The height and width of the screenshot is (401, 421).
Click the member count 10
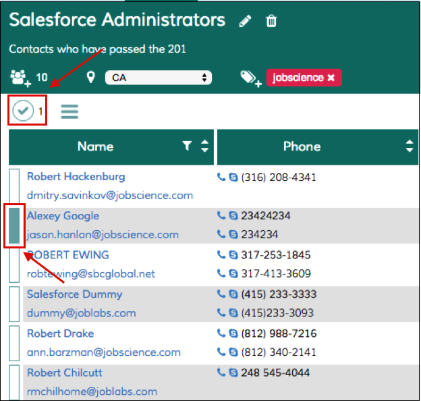pos(42,78)
